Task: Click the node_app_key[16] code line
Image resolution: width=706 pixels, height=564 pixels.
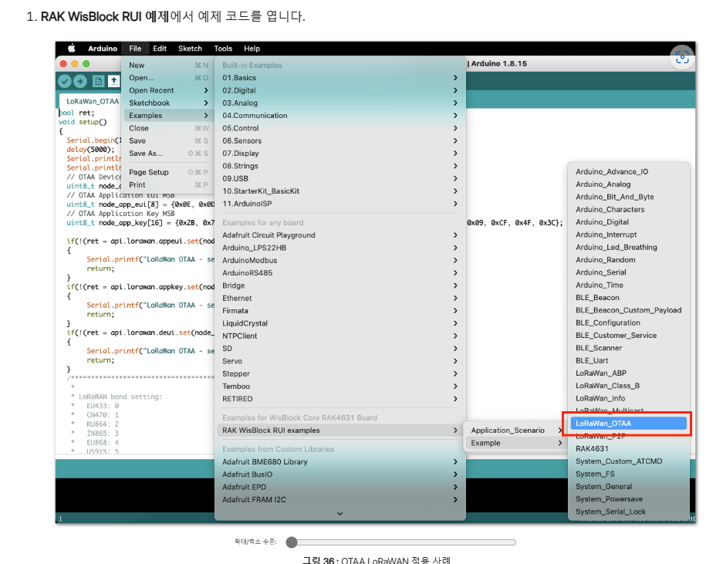Action: coord(140,223)
